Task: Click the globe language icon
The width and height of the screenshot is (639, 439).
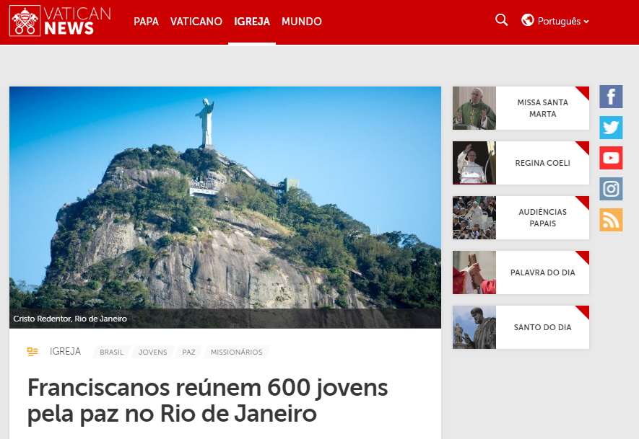Action: point(528,20)
